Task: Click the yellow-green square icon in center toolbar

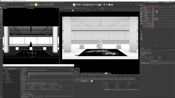Action: tap(74, 5)
